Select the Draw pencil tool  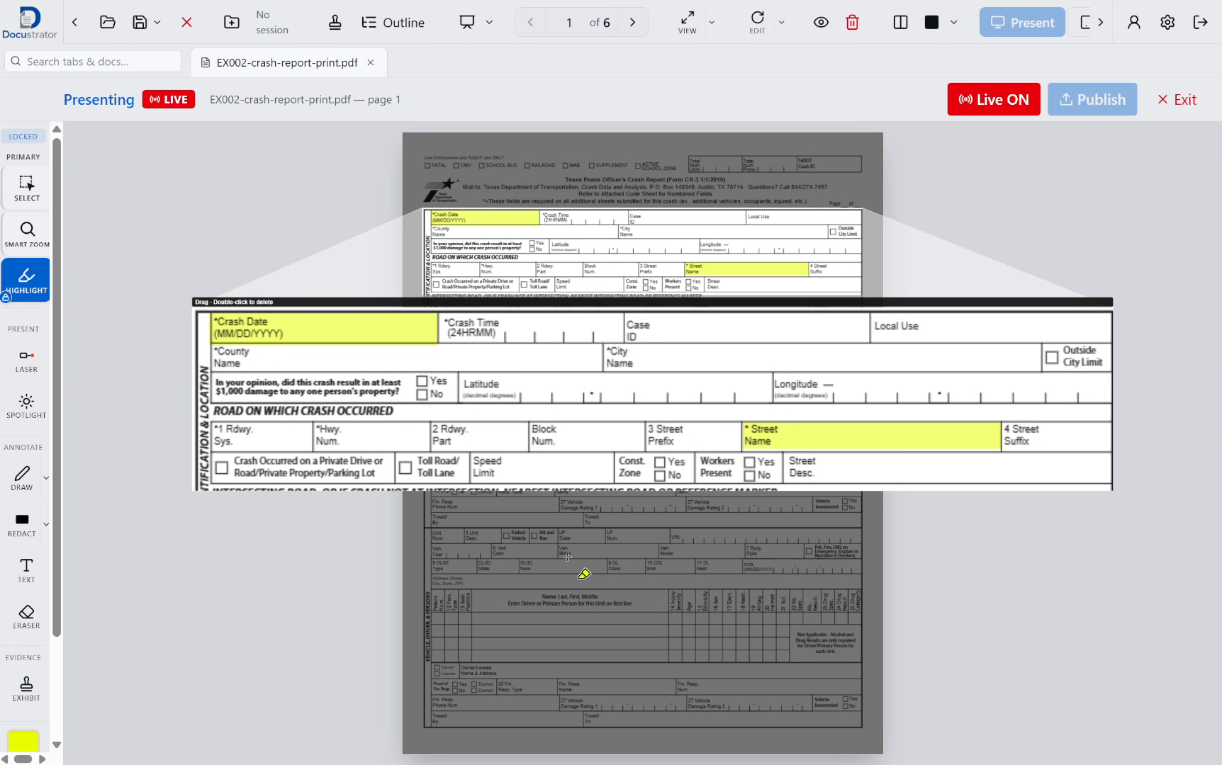click(22, 477)
